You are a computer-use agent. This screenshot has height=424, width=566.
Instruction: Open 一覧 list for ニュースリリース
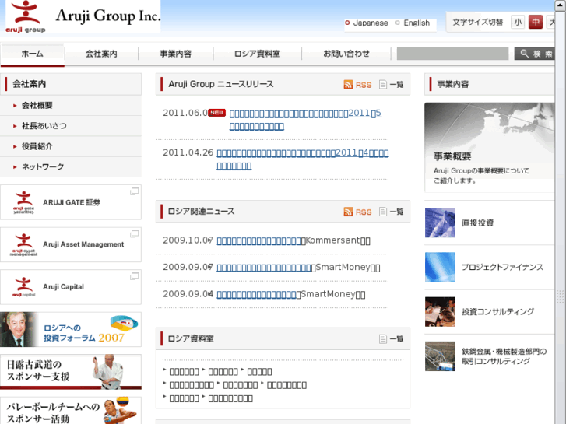coord(392,85)
